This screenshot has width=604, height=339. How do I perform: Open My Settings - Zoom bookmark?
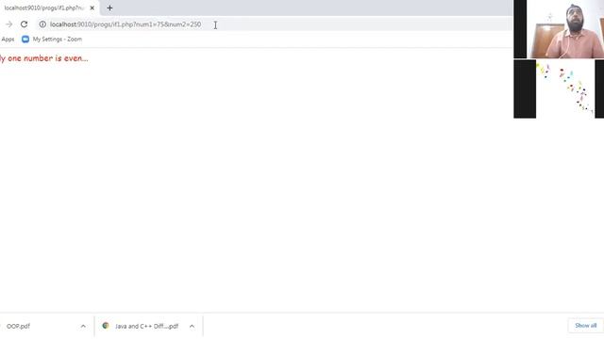(x=52, y=40)
